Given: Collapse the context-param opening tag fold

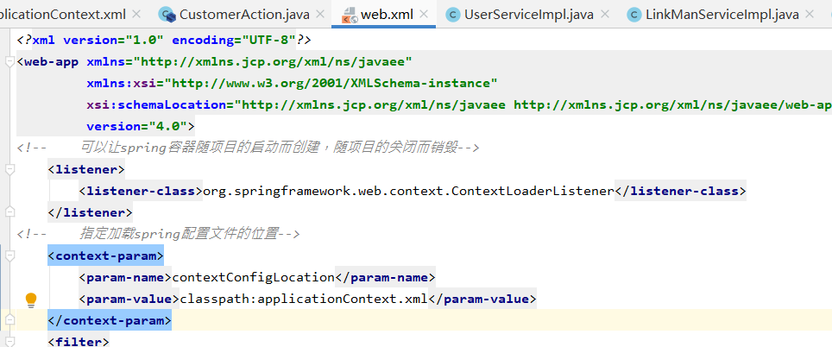Looking at the screenshot, I should 9,256.
